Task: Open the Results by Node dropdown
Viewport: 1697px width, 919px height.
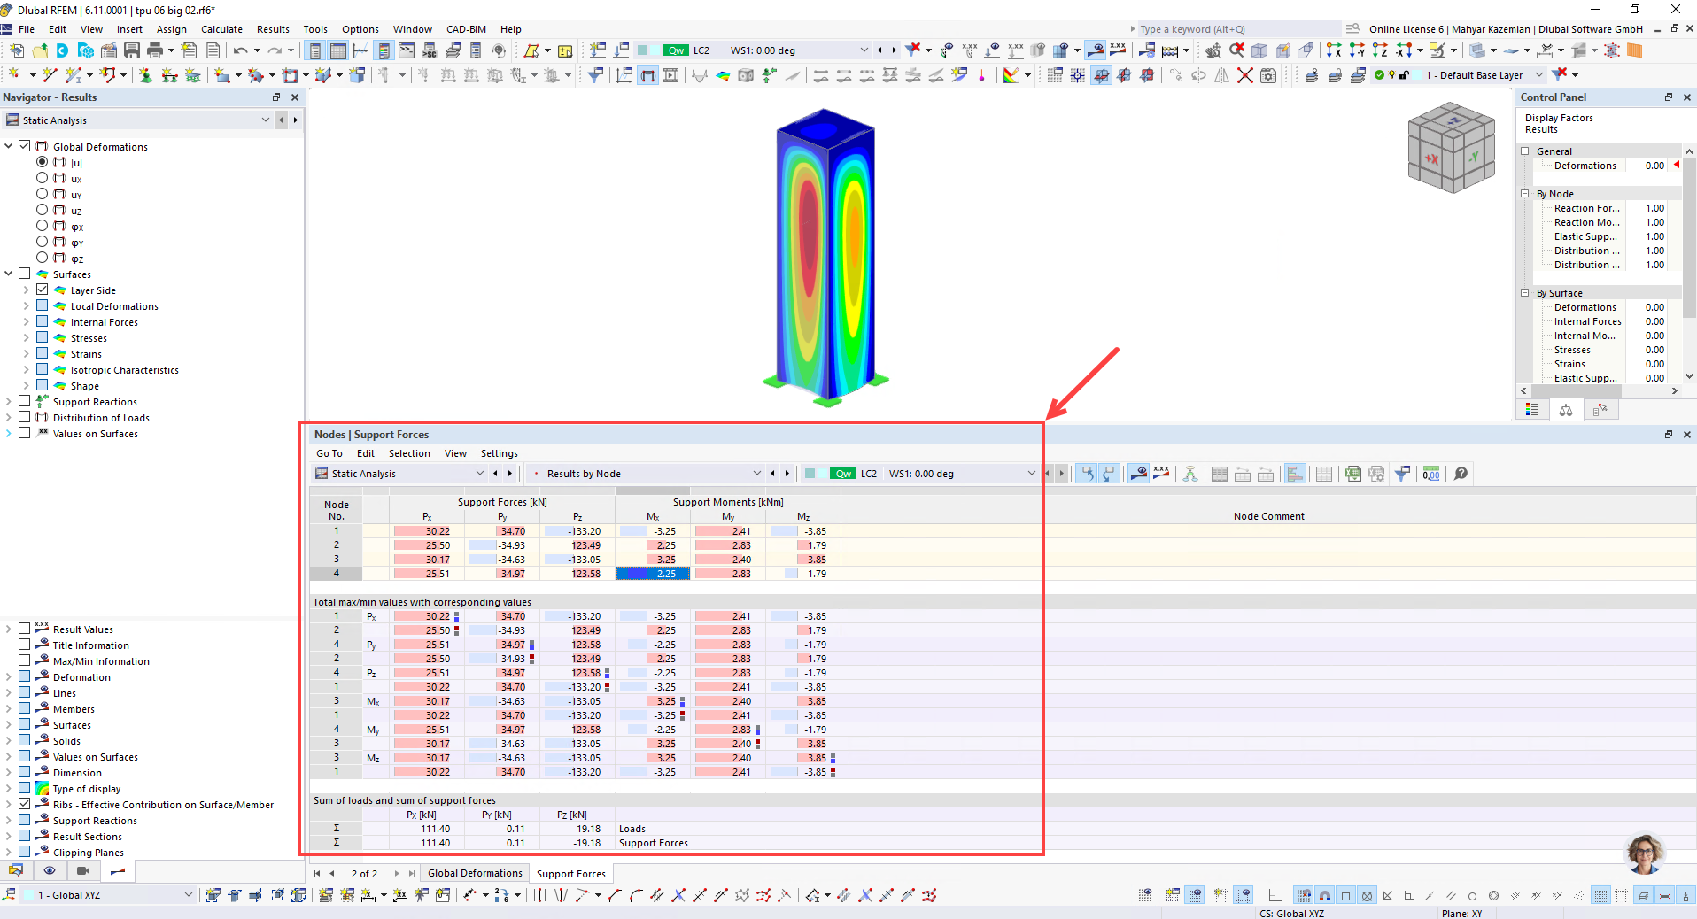Action: pyautogui.click(x=757, y=474)
